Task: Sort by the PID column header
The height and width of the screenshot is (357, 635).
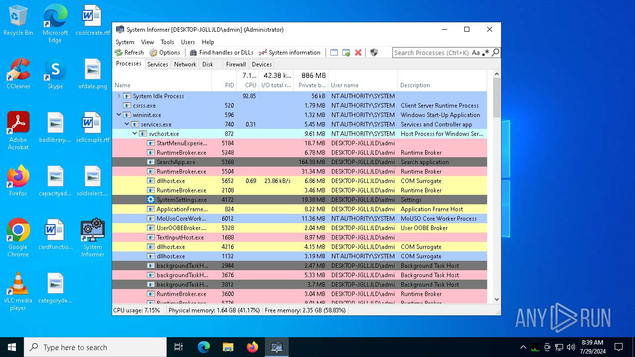Action: tap(224, 80)
